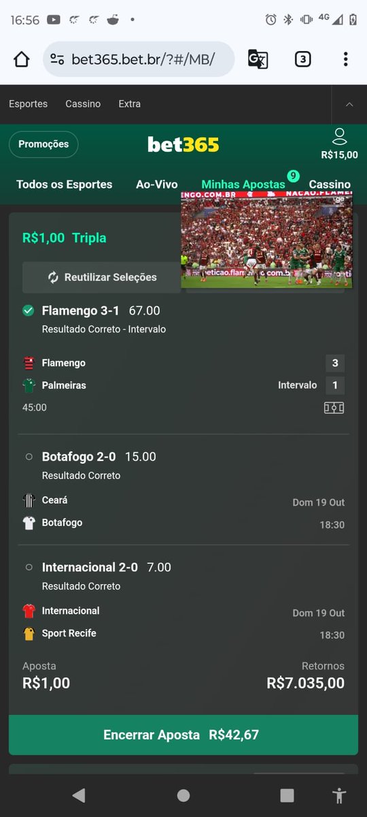Screen dimensions: 367x817
Task: Open the browser three-dot menu
Action: [x=345, y=59]
